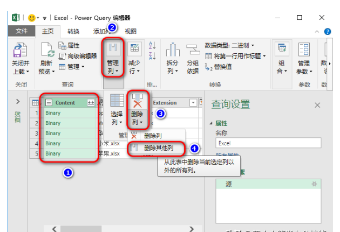This screenshot has height=232, width=340.
Task: Sort ascending A to Z
Action: click(x=152, y=45)
